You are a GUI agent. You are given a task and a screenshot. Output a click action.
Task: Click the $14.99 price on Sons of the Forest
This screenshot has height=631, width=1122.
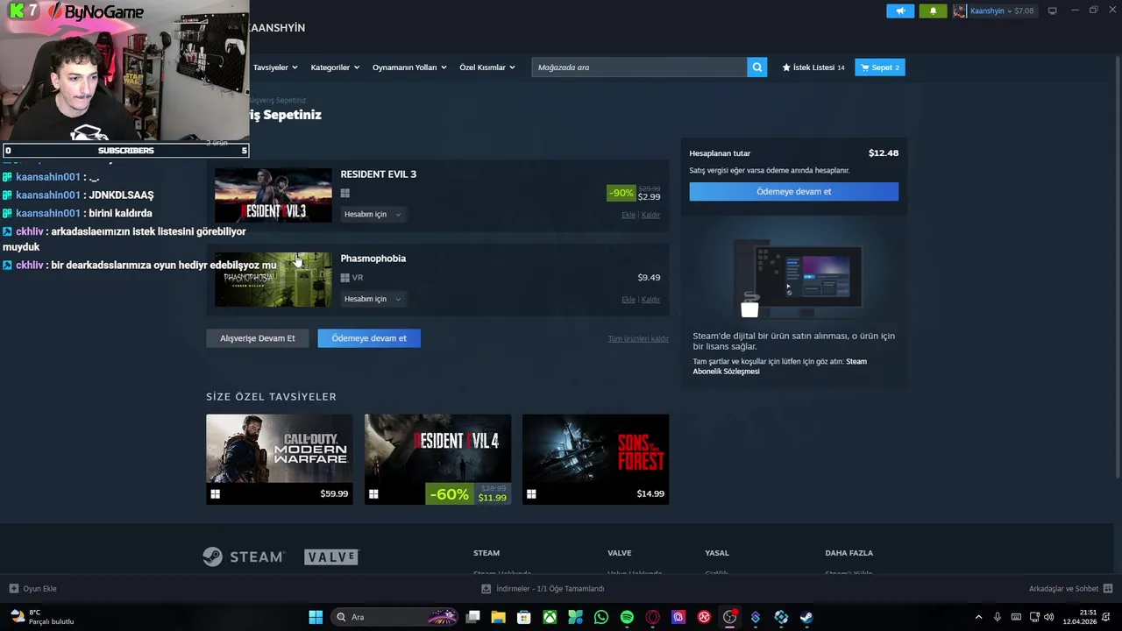click(650, 493)
